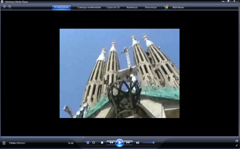Screen dimensions: 240x149
Task: Switch to Catalogo multimediale tab
Action: click(89, 7)
